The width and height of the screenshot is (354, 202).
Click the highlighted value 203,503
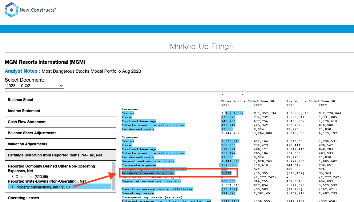[x=228, y=181]
